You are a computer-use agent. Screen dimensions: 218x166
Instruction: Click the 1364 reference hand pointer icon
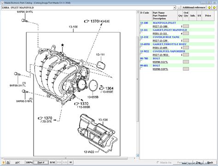tap(102, 88)
